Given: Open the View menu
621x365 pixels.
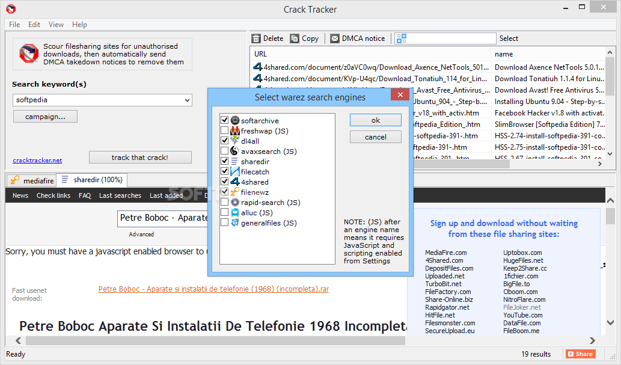Looking at the screenshot, I should point(57,25).
